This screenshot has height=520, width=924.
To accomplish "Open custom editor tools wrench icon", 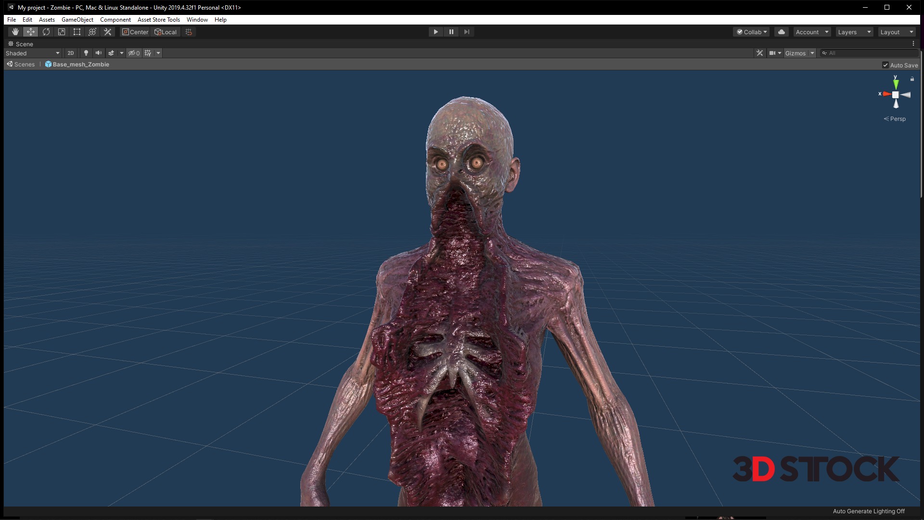I will [108, 32].
